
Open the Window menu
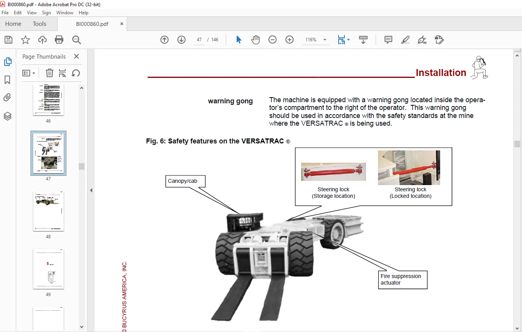pos(65,13)
